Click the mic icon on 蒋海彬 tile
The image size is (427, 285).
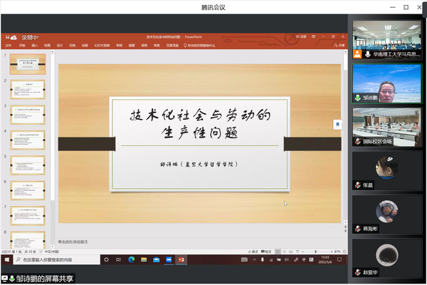coord(357,228)
